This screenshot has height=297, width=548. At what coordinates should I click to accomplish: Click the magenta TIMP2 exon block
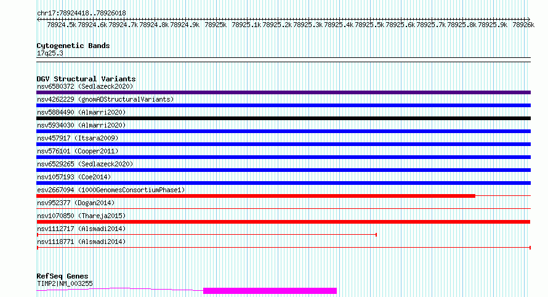point(270,291)
